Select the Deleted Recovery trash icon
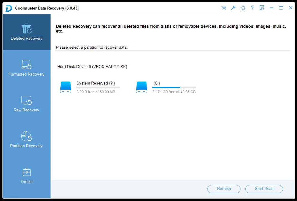 point(27,29)
